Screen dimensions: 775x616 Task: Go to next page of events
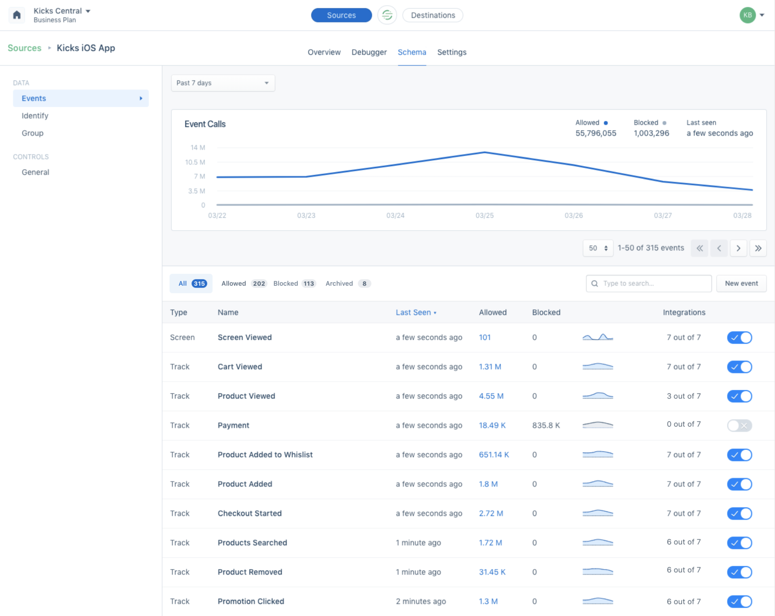point(738,248)
